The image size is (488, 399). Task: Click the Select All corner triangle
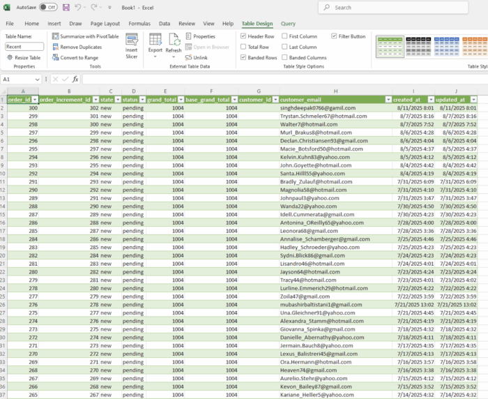(3, 91)
